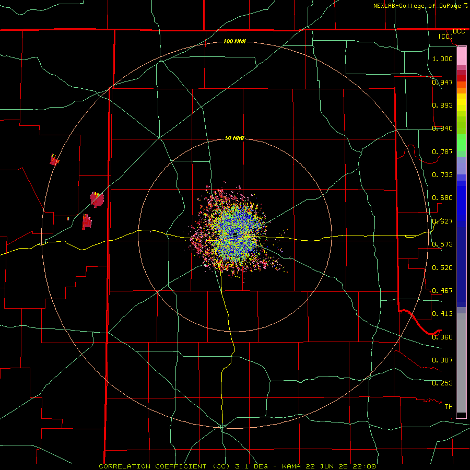The image size is (470, 470).
Task: Select the 0.840 legend value
Action: [x=442, y=128]
